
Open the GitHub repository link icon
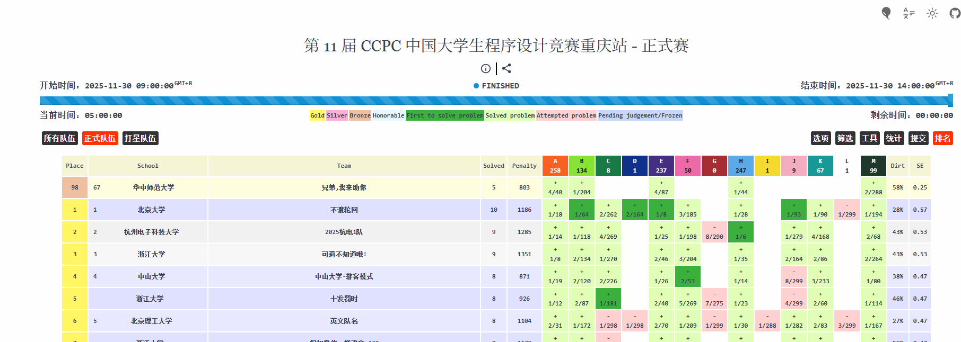click(955, 13)
